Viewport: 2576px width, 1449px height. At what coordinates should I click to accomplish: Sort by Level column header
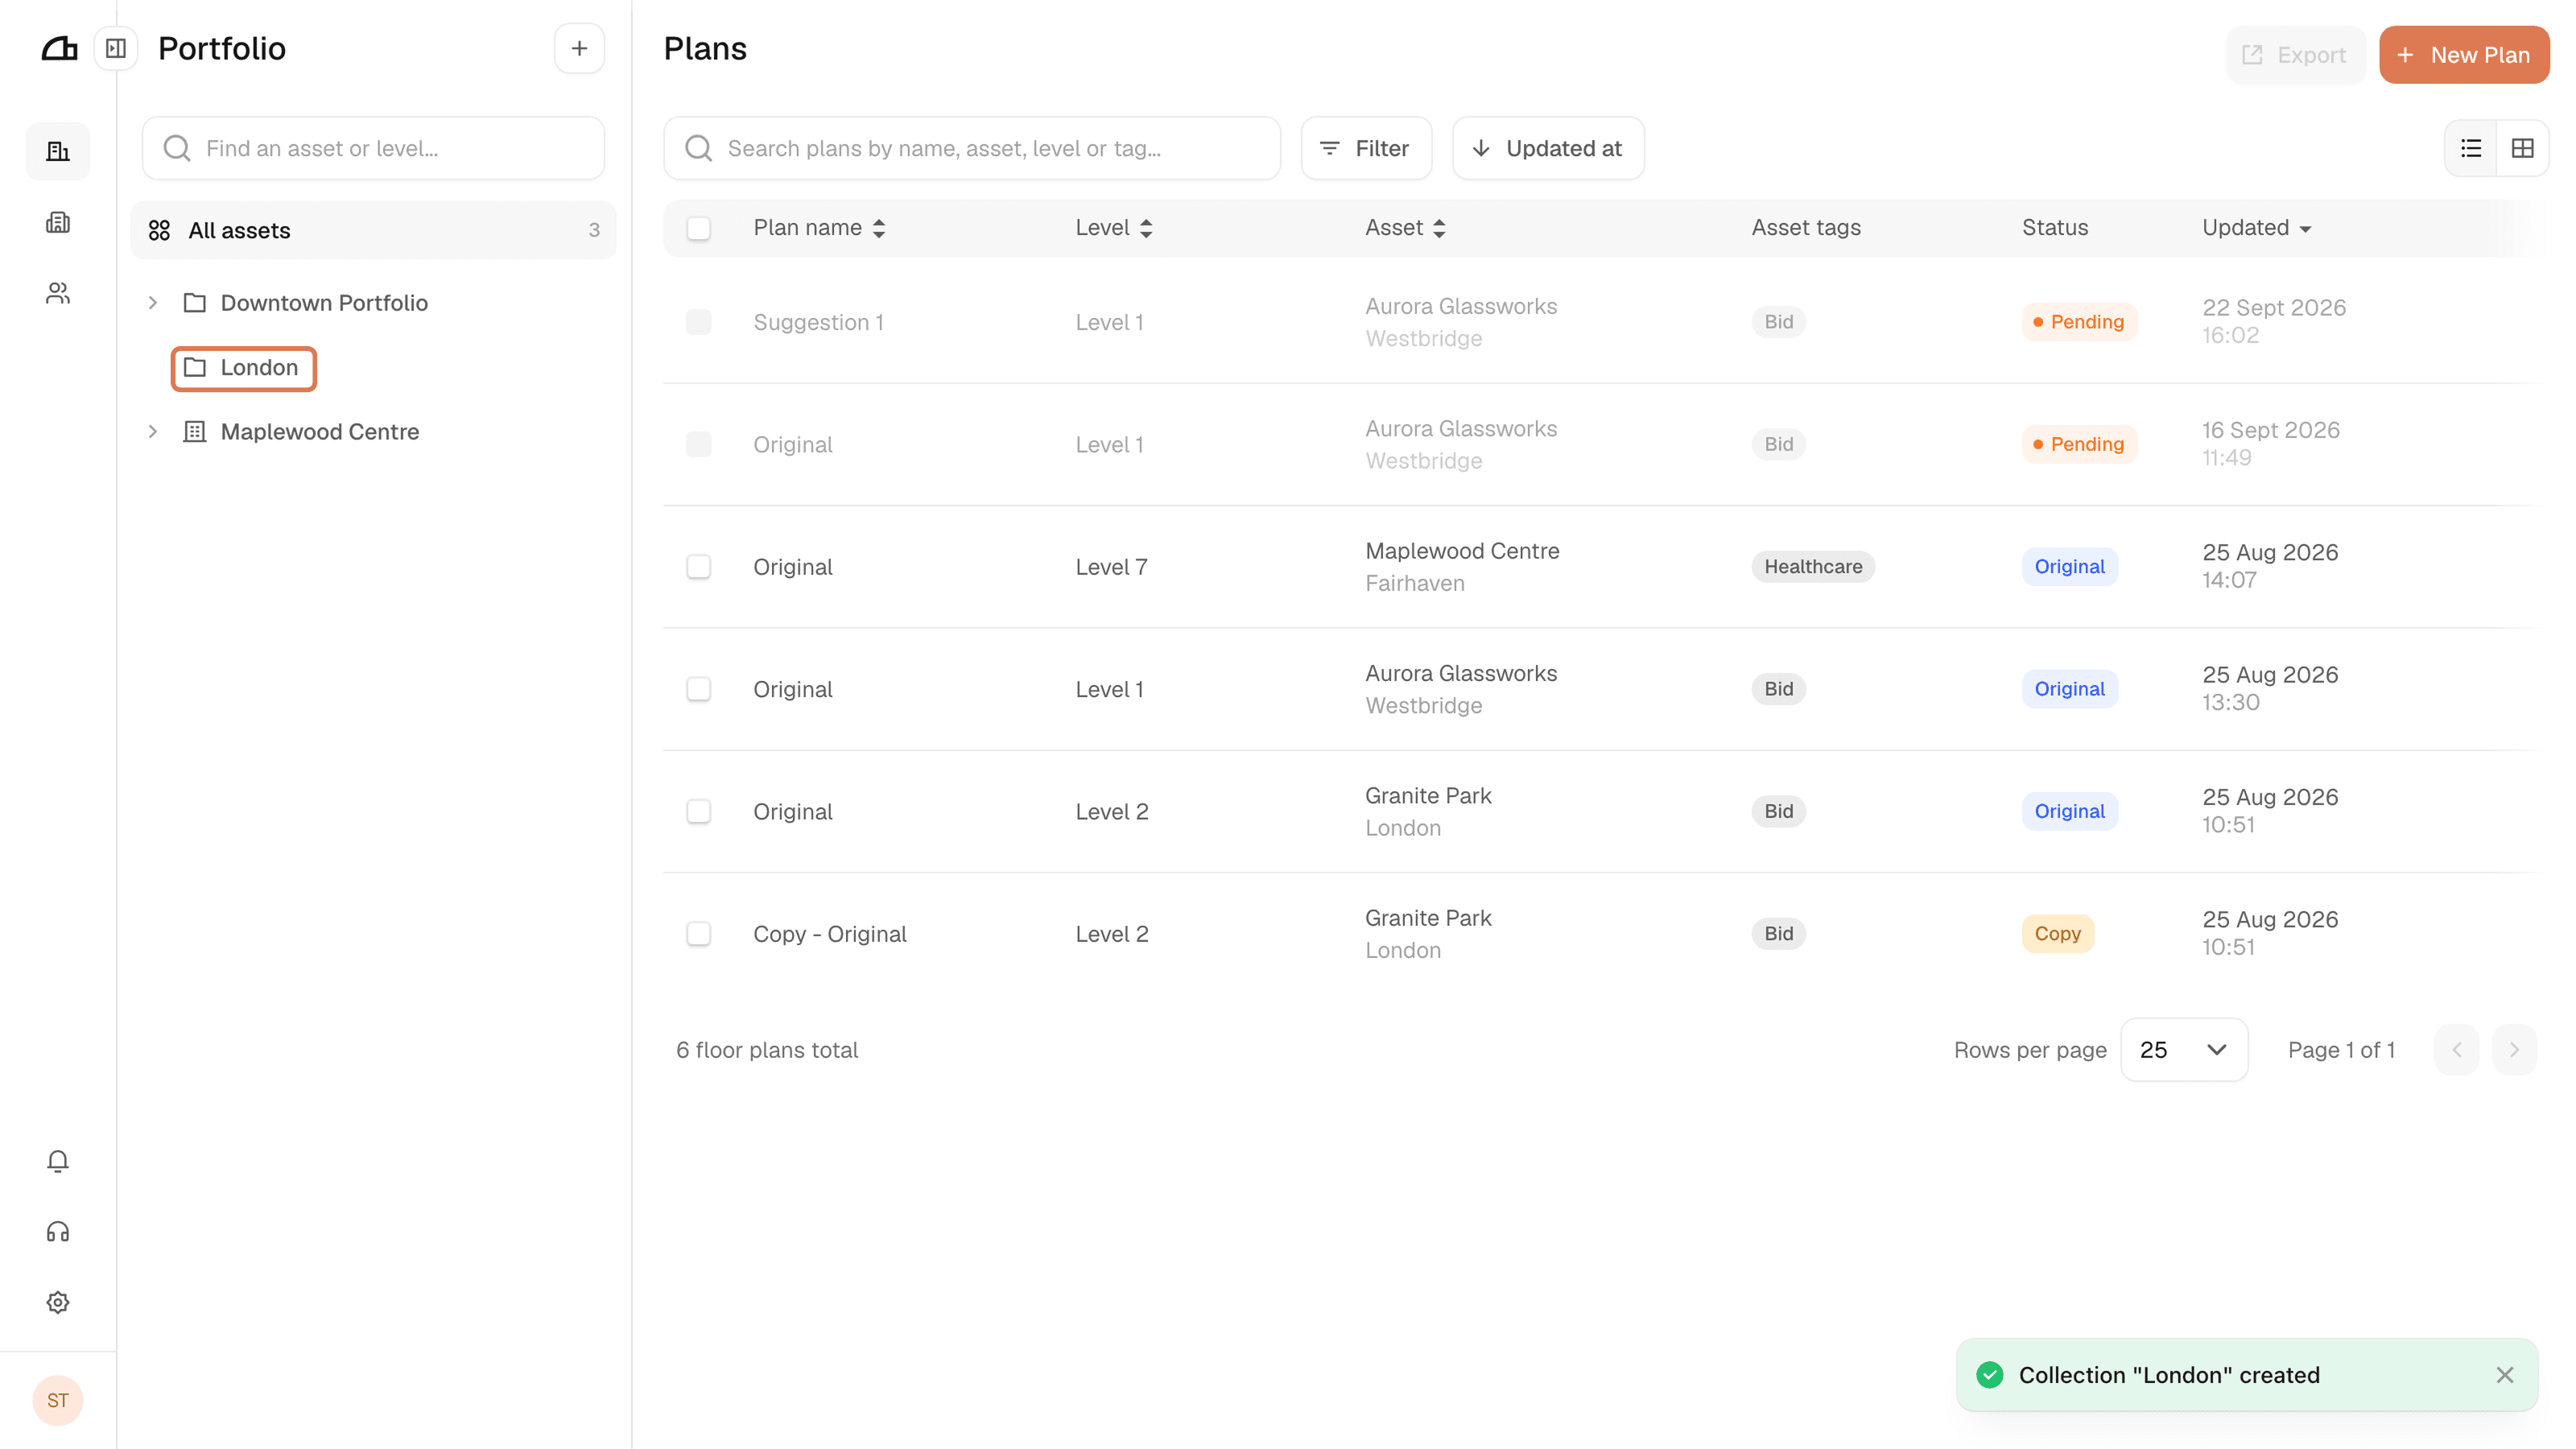pos(1114,228)
